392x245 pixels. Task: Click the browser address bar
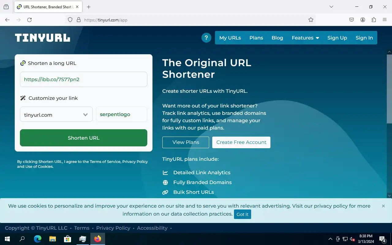(190, 20)
